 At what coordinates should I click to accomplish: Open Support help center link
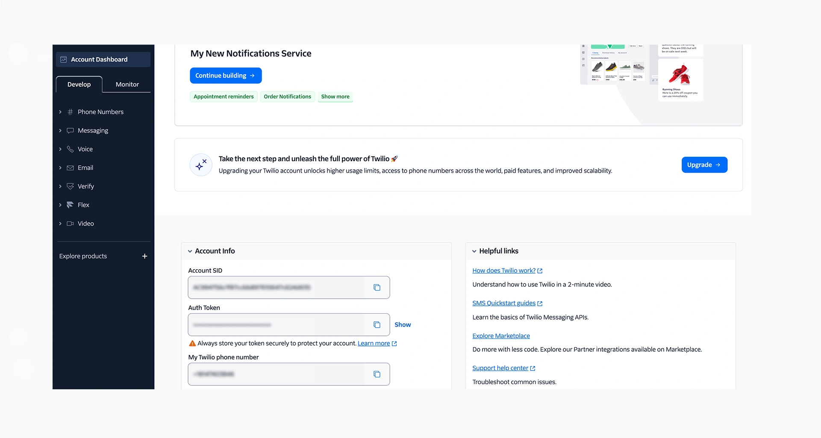500,368
